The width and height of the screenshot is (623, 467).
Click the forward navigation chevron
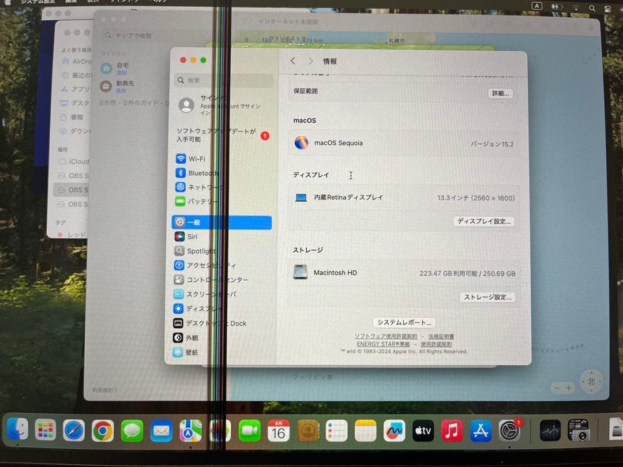[x=310, y=61]
